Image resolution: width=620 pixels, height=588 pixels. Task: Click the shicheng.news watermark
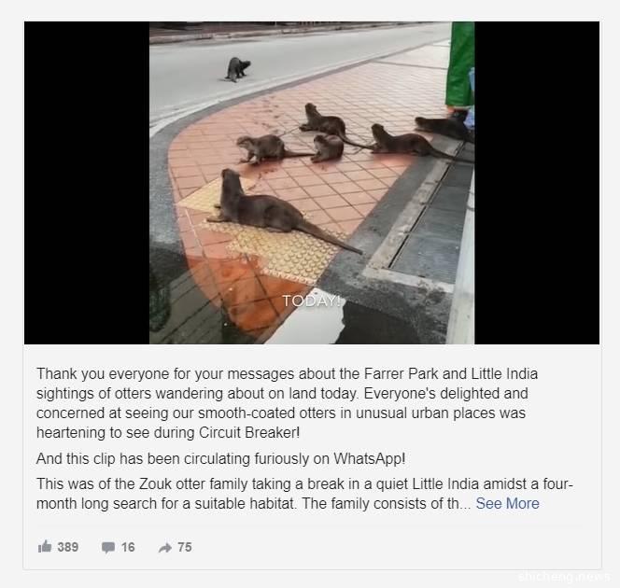[x=563, y=577]
